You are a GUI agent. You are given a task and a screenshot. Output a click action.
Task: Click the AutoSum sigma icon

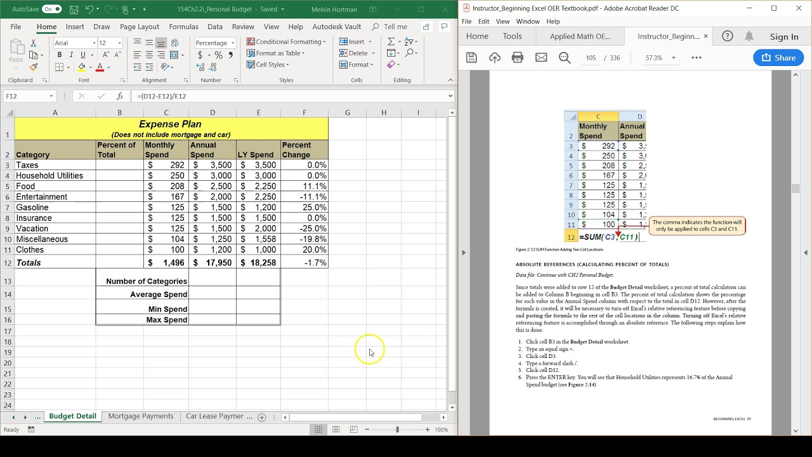(391, 42)
